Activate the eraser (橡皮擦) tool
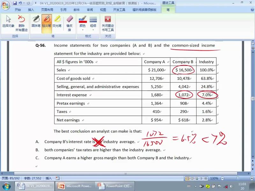Image resolution: width=255 pixels, height=191 pixels. tap(69, 23)
